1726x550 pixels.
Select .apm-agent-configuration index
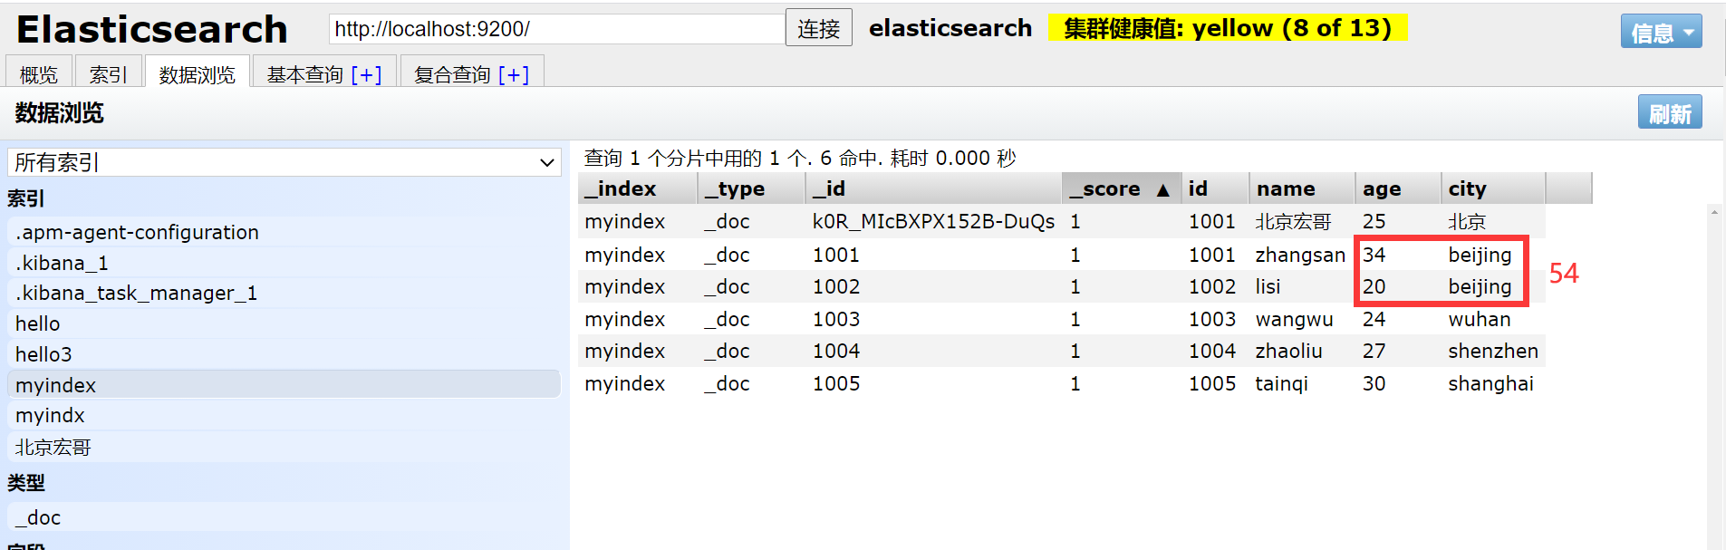[284, 232]
